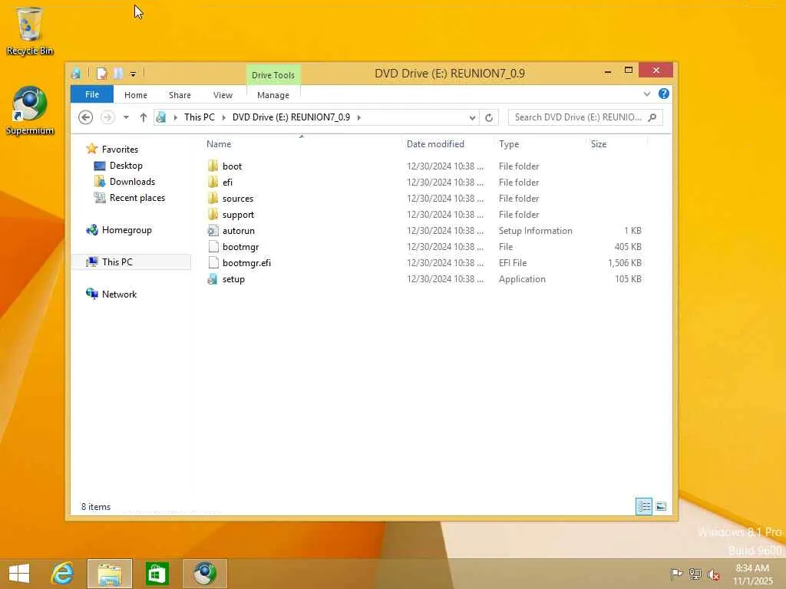The width and height of the screenshot is (786, 589).
Task: Sort files by the Type column
Action: pyautogui.click(x=509, y=143)
